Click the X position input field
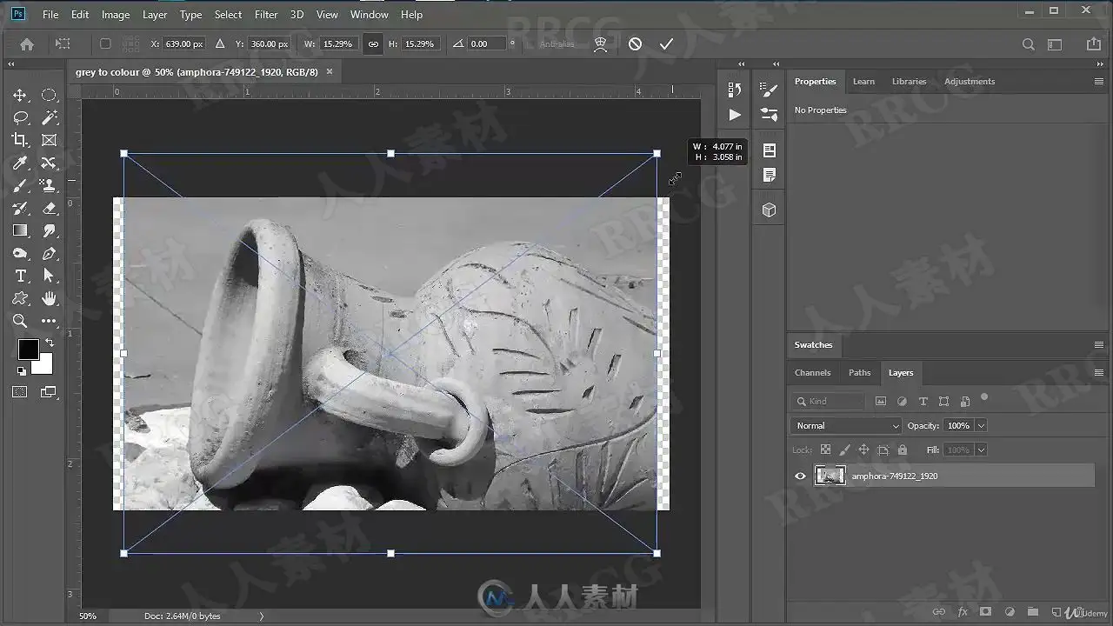The height and width of the screenshot is (626, 1113). point(183,43)
